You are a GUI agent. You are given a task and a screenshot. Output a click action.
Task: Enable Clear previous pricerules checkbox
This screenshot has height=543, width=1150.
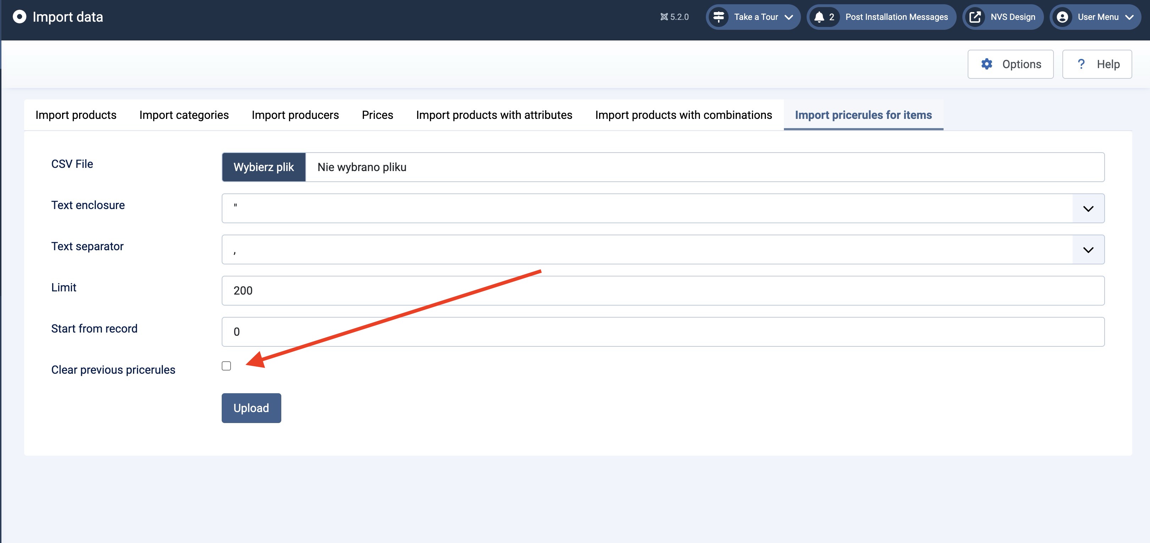coord(226,366)
